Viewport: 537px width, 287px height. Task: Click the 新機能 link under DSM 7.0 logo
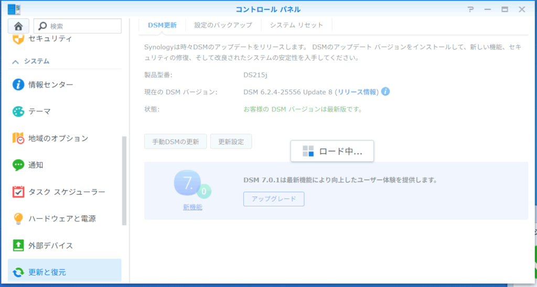point(192,207)
